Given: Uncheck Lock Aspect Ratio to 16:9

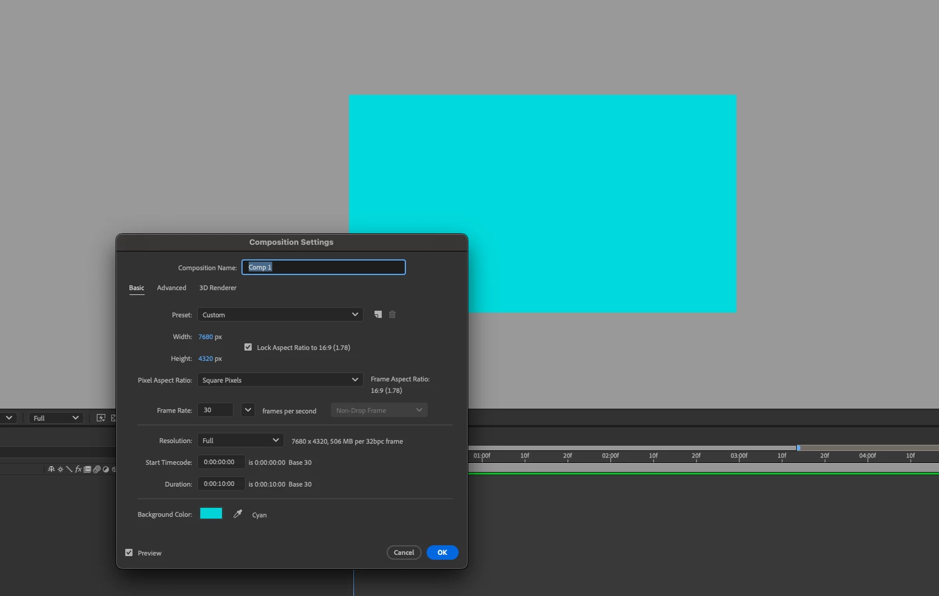Looking at the screenshot, I should tap(248, 347).
